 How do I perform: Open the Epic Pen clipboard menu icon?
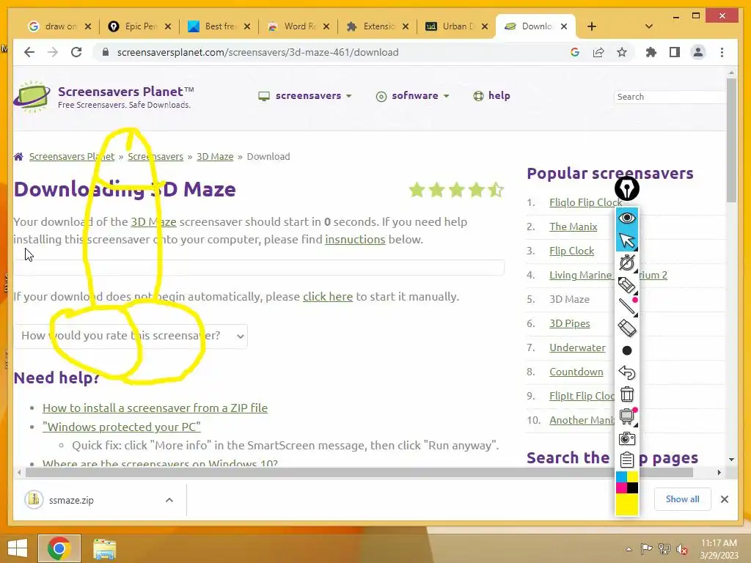626,460
